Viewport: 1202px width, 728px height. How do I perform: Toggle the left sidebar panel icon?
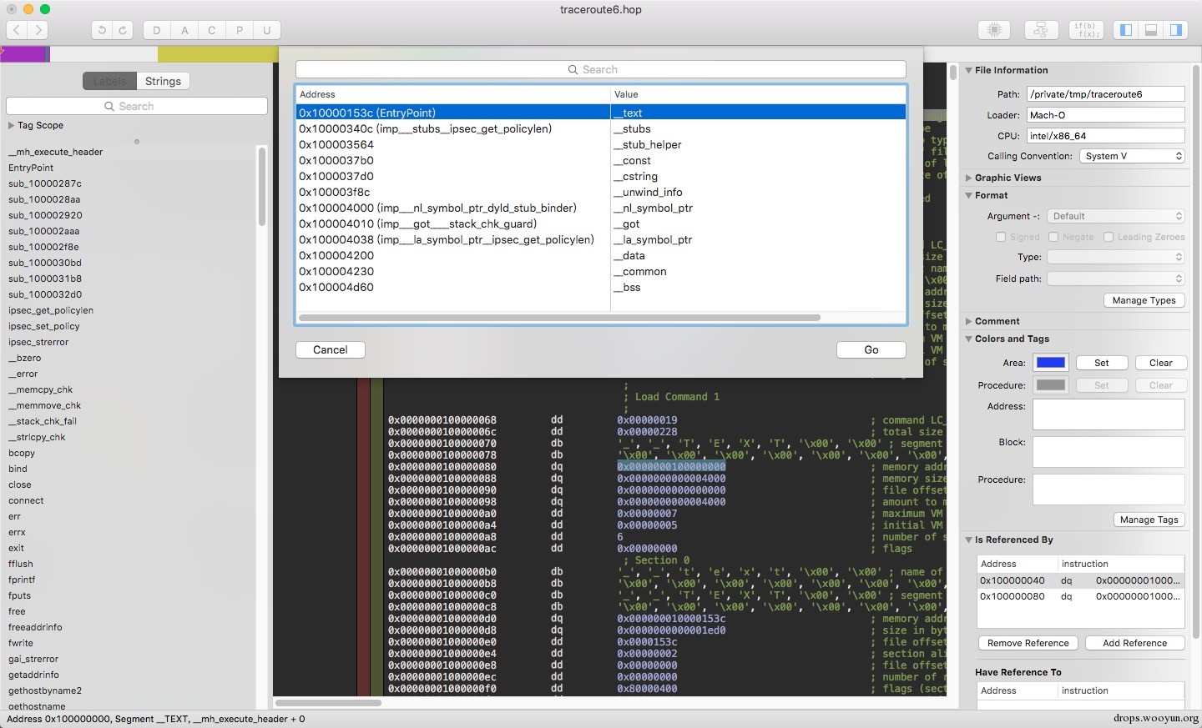pos(1126,30)
